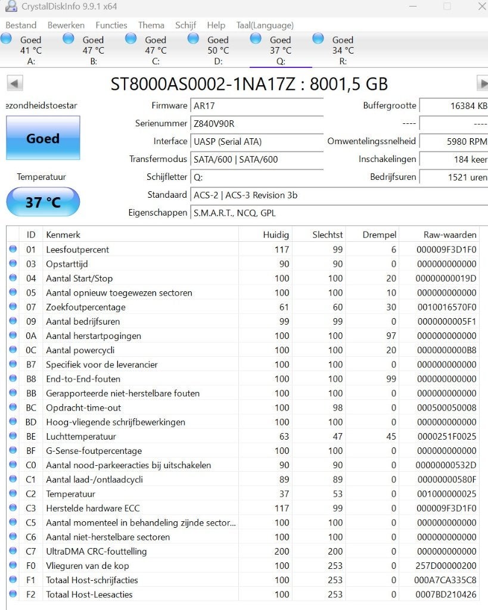Click the CrystalDiskInfo title bar icon
Viewport: 488px width, 610px height.
11,6
